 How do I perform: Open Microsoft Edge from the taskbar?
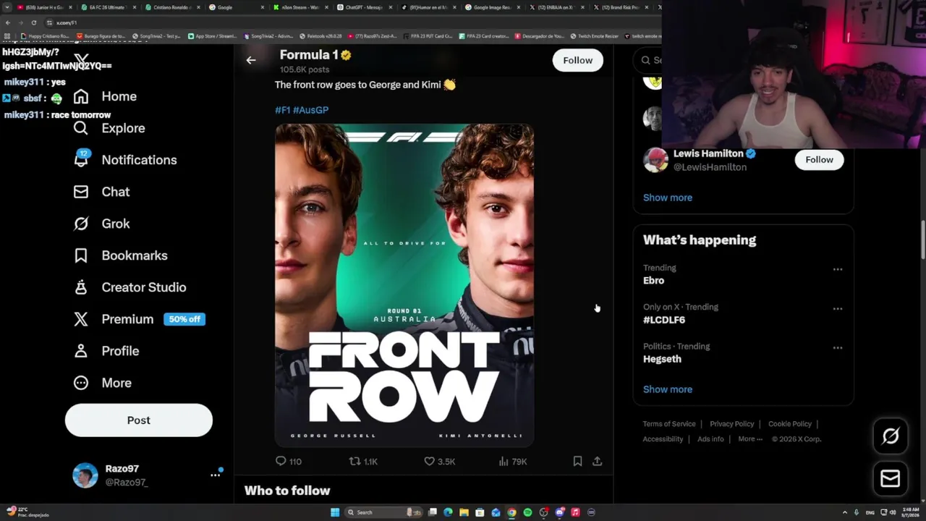(448, 512)
